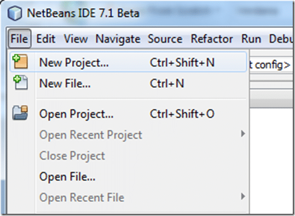Open the Source menu
Screen dimensions: 295x216
pos(165,39)
